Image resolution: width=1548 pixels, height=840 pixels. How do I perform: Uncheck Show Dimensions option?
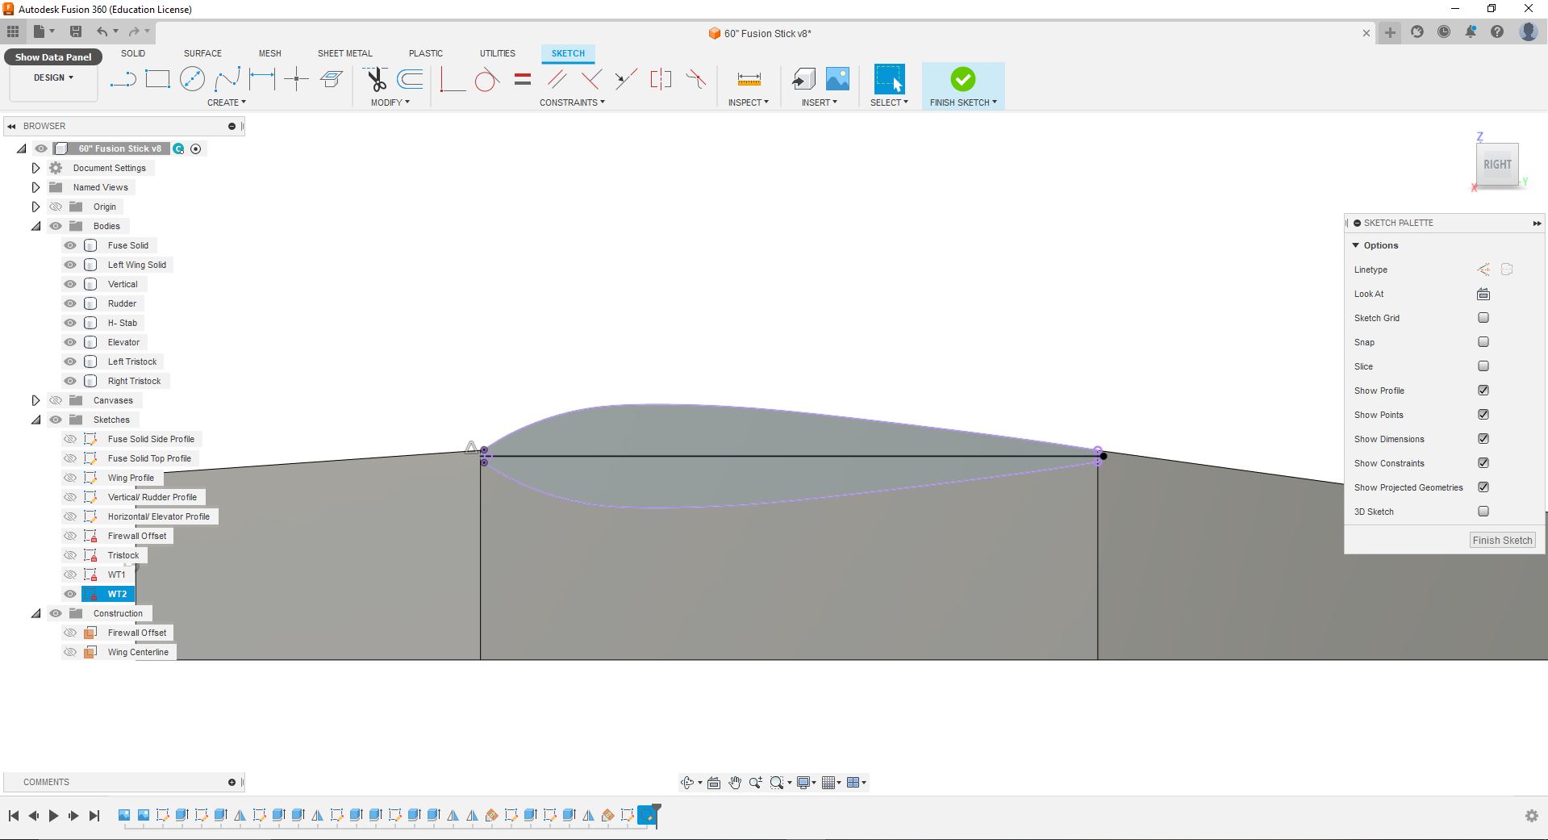1483,439
